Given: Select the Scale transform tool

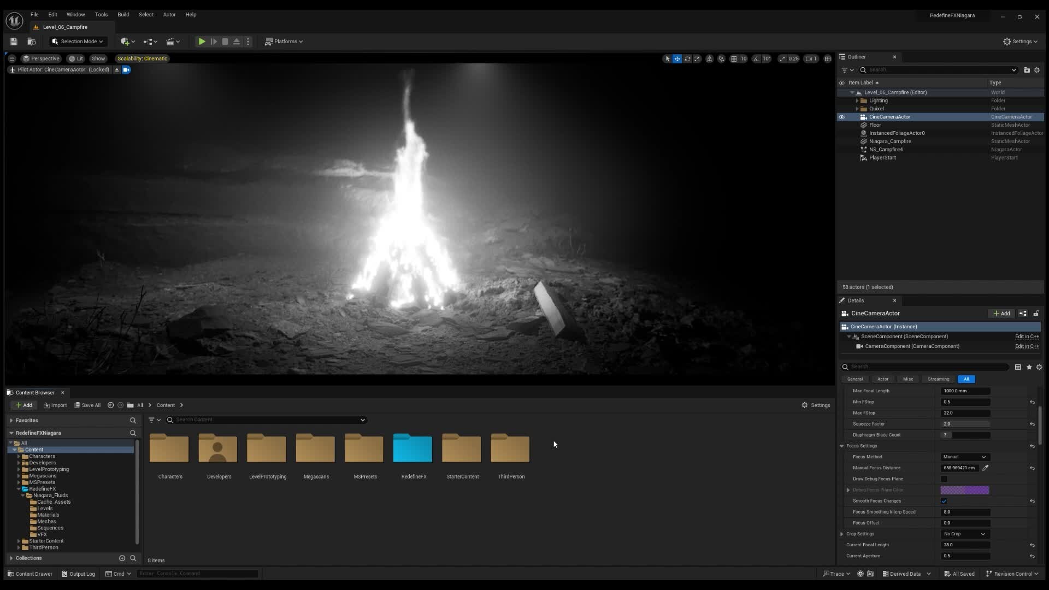Looking at the screenshot, I should pyautogui.click(x=697, y=58).
